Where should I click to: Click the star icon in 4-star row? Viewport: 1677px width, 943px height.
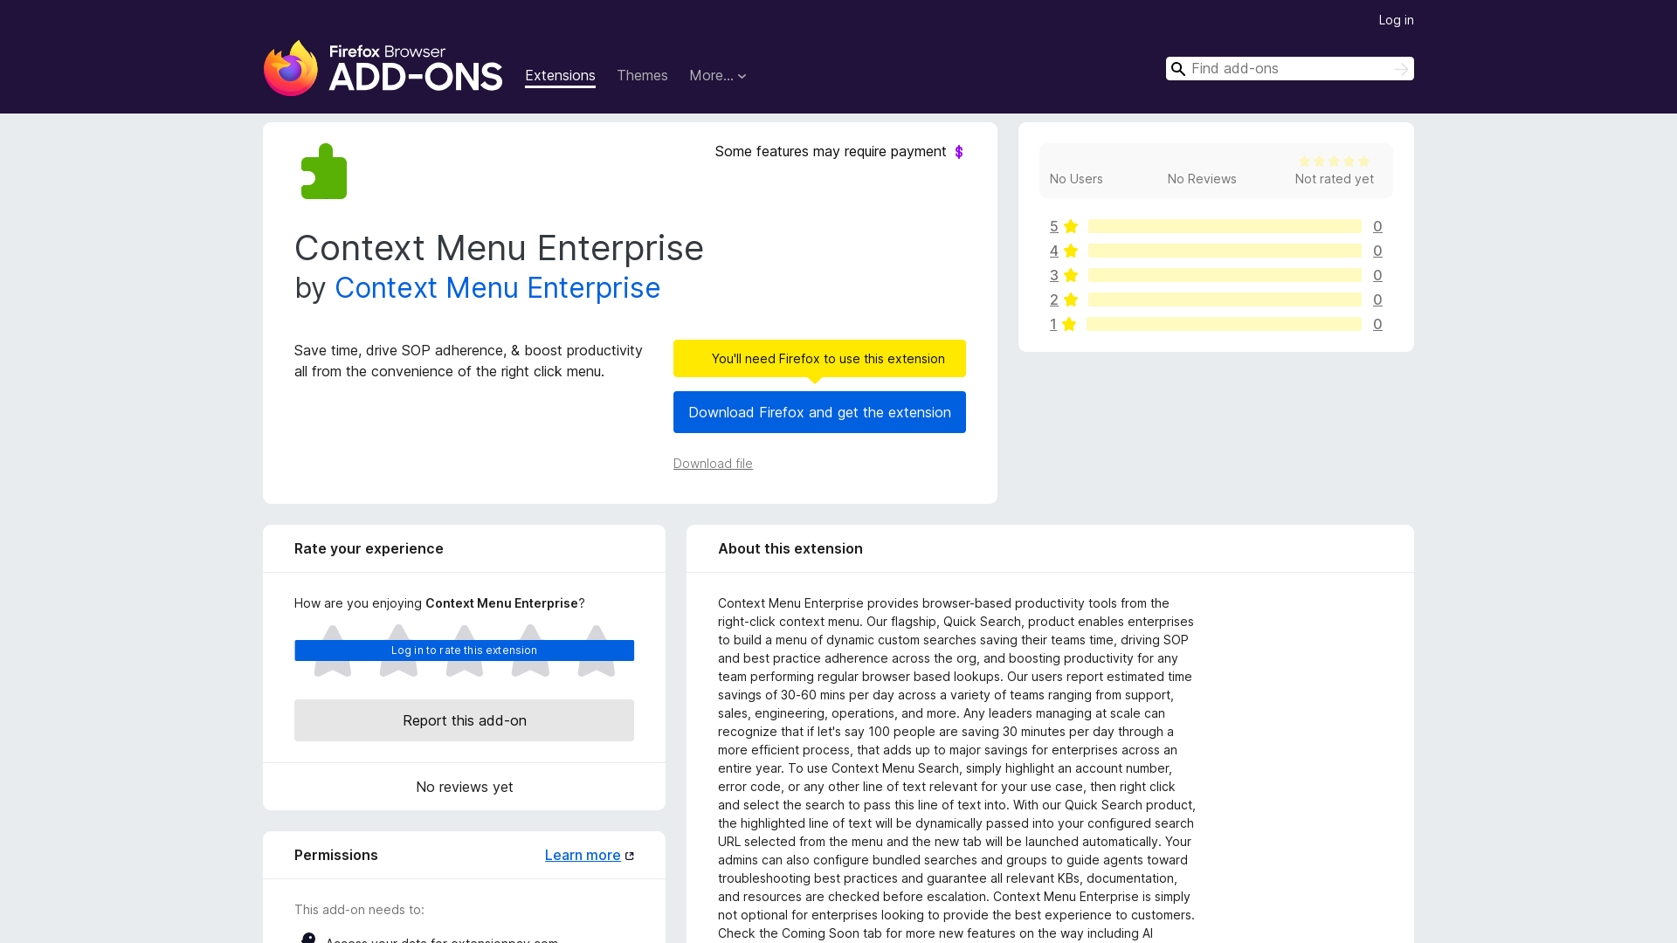[x=1071, y=251]
